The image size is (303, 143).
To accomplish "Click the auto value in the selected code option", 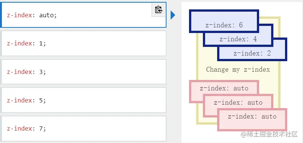I will click(46, 15).
